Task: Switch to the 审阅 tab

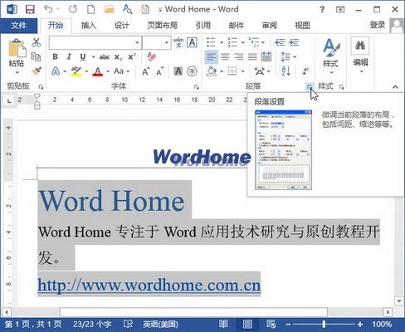Action: (269, 26)
